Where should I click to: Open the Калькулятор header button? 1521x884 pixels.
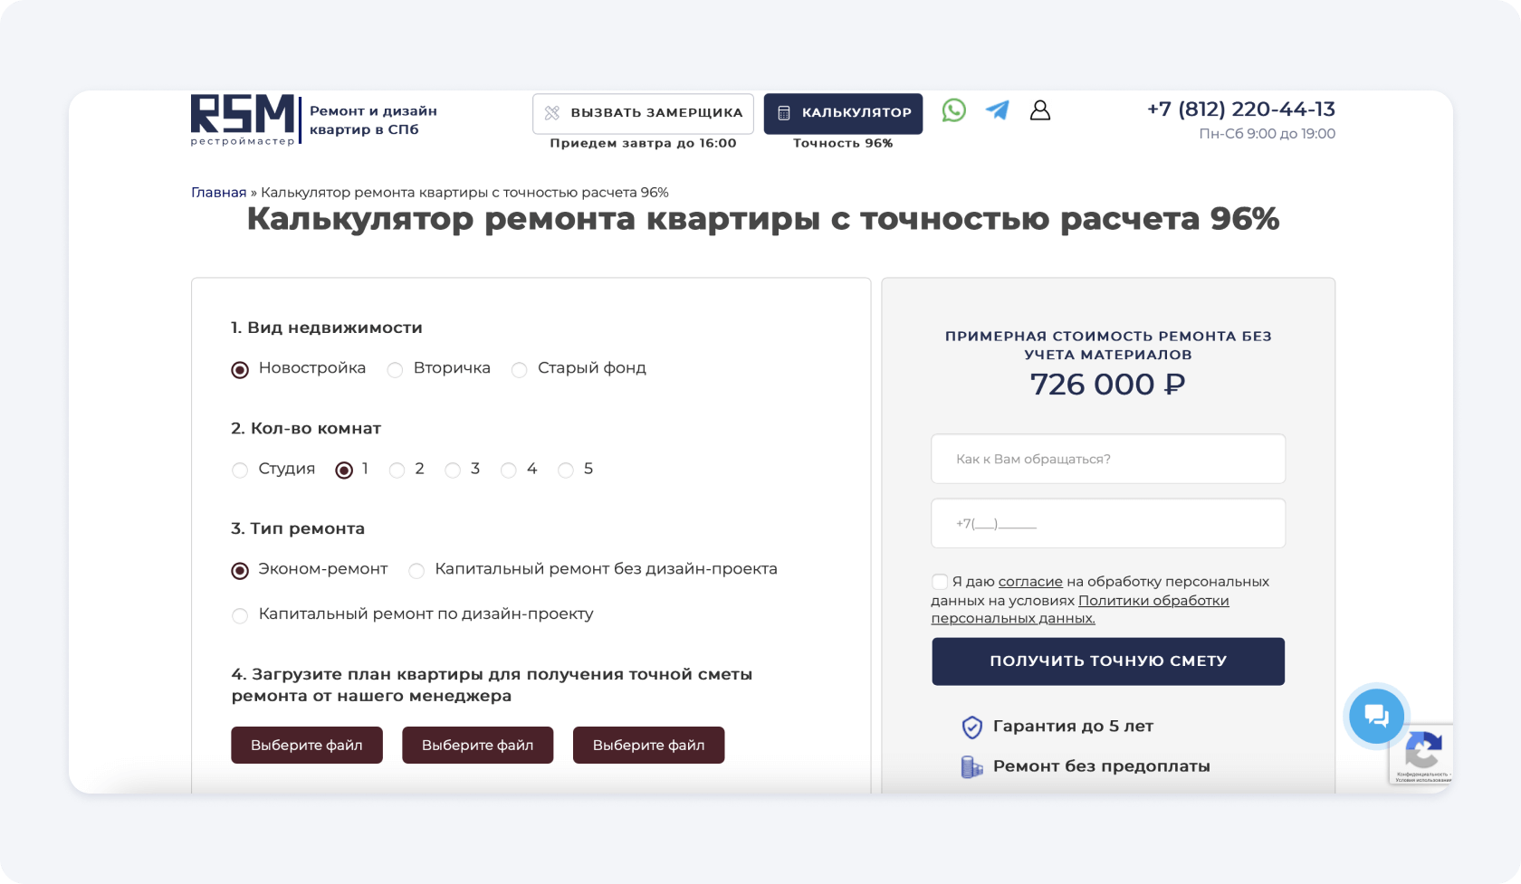[x=843, y=114]
